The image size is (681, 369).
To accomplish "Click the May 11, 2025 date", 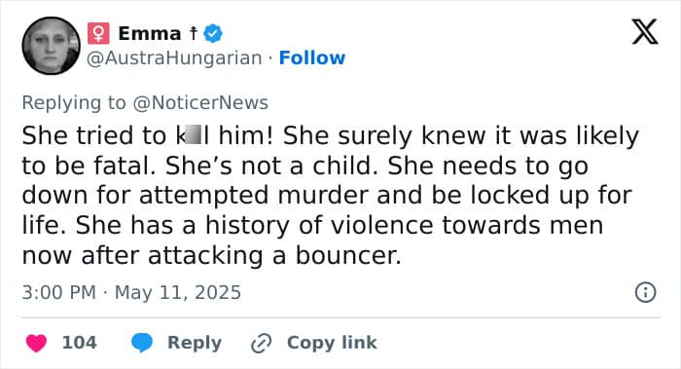I will pos(178,292).
